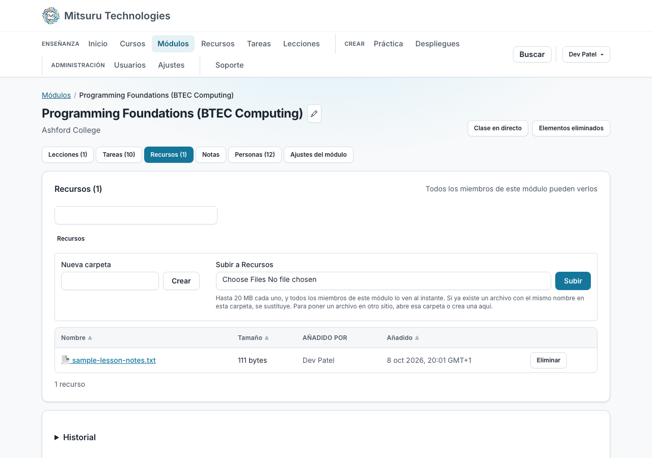Switch to the Personas (12) tab
The width and height of the screenshot is (652, 458).
coord(255,155)
